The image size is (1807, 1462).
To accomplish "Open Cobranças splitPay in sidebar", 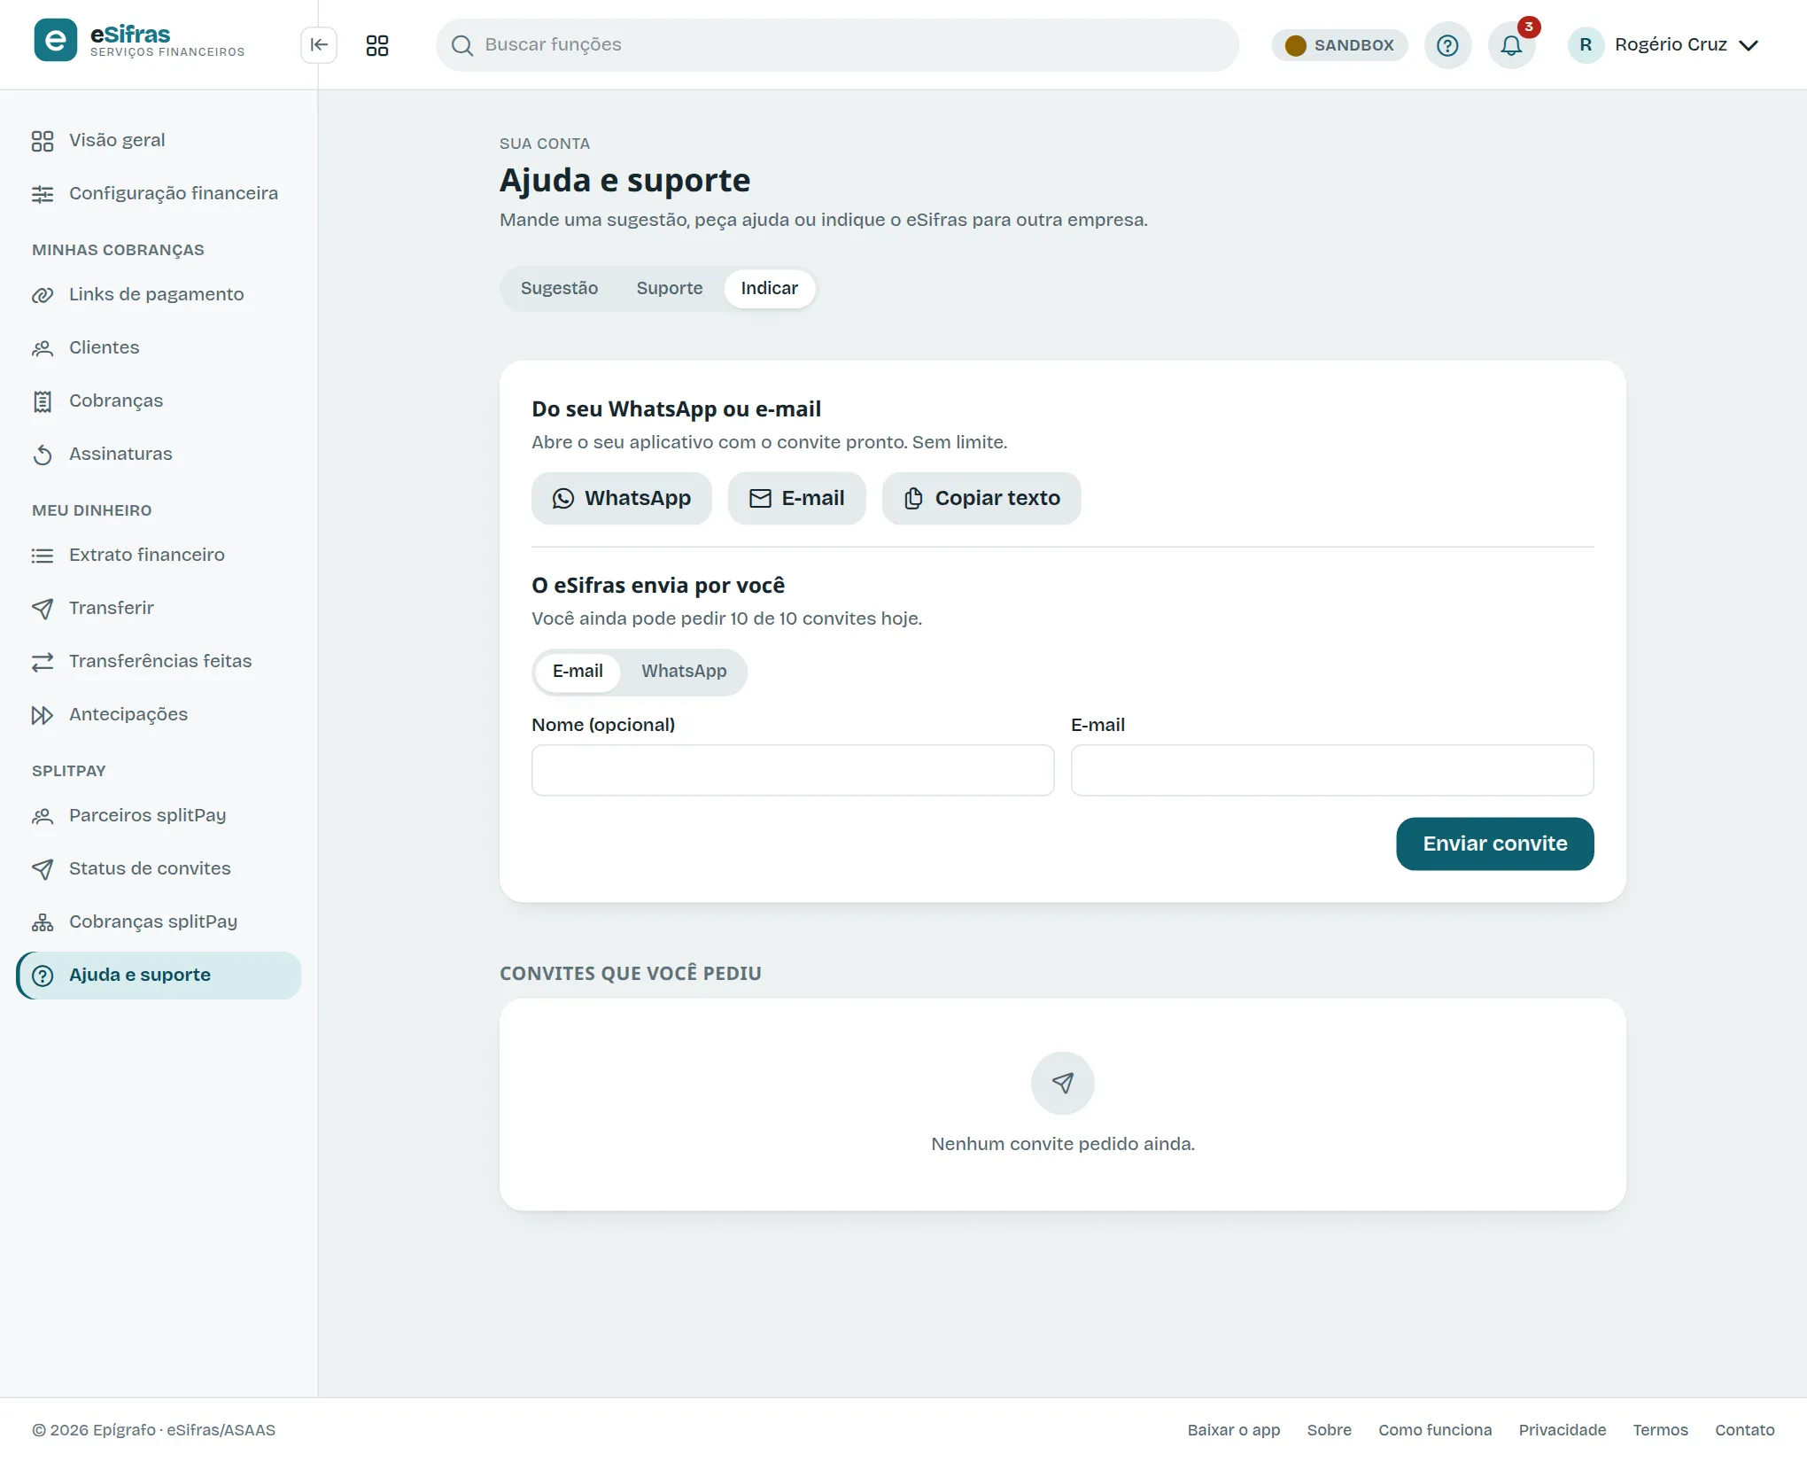I will click(x=153, y=922).
